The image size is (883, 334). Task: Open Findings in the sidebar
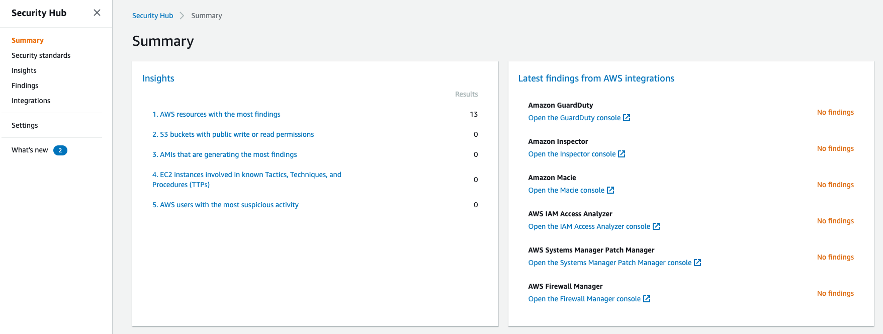coord(25,86)
